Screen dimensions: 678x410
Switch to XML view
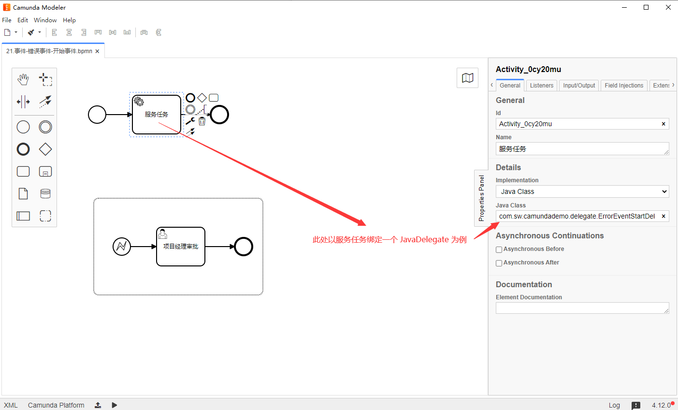(x=11, y=405)
